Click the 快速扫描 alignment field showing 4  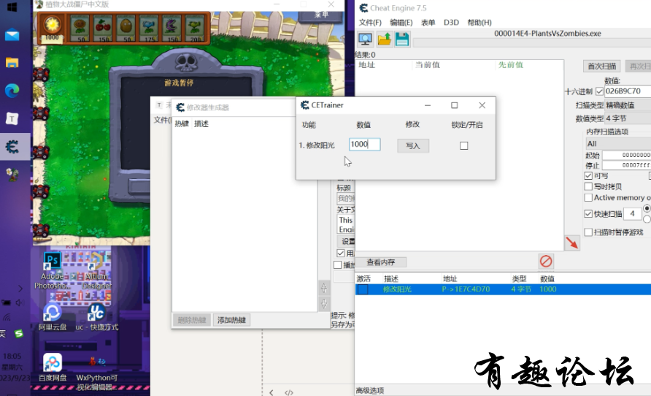(633, 213)
